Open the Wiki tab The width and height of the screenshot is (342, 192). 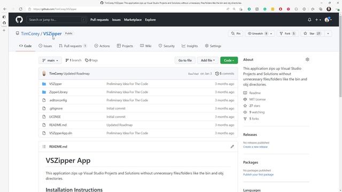(146, 46)
